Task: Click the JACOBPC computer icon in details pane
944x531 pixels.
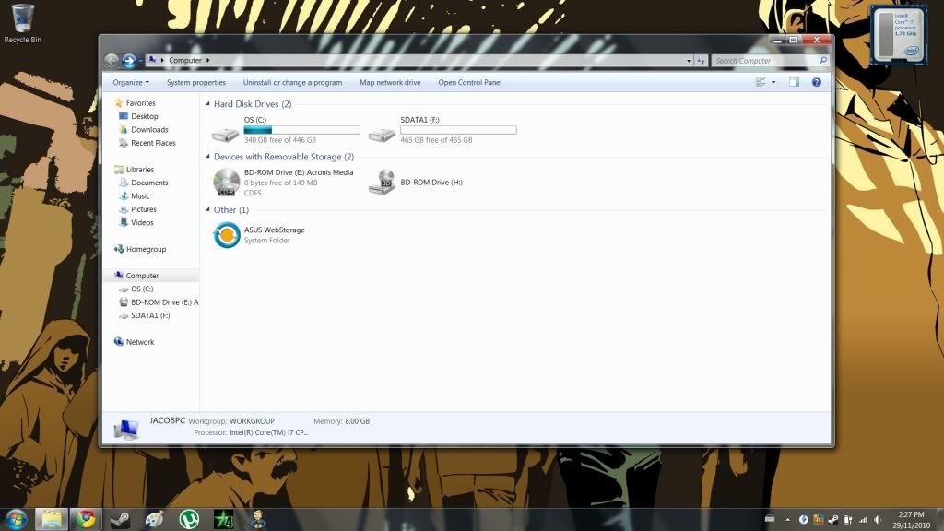Action: (126, 429)
